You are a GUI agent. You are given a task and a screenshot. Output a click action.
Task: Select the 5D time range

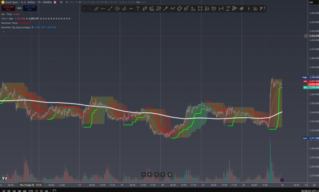[9, 191]
